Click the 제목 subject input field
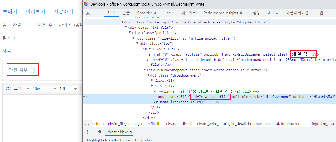The height and width of the screenshot is (142, 336). pos(59,52)
